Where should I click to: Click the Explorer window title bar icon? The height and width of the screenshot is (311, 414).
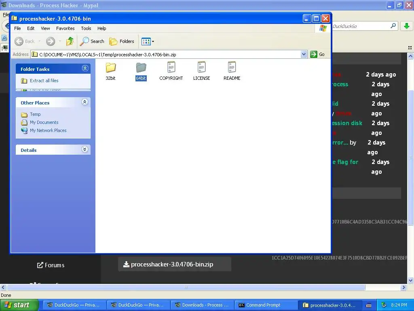point(14,18)
